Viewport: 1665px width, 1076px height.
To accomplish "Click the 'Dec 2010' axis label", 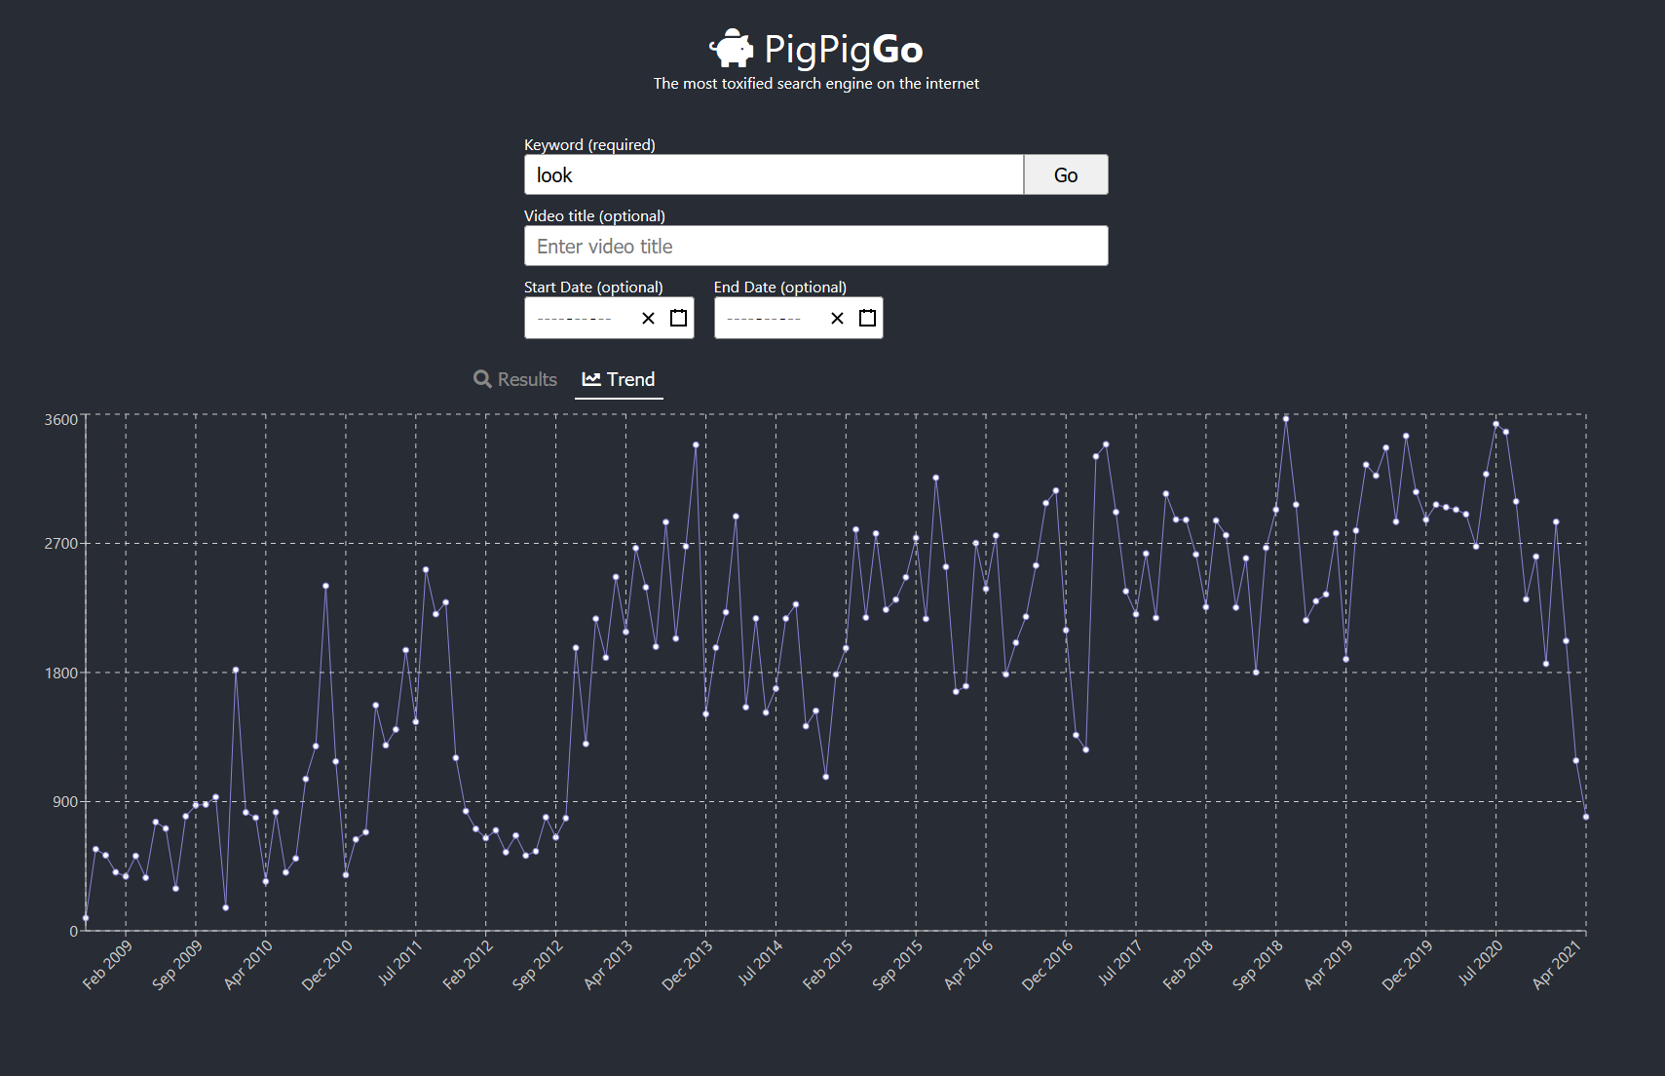I will [327, 965].
